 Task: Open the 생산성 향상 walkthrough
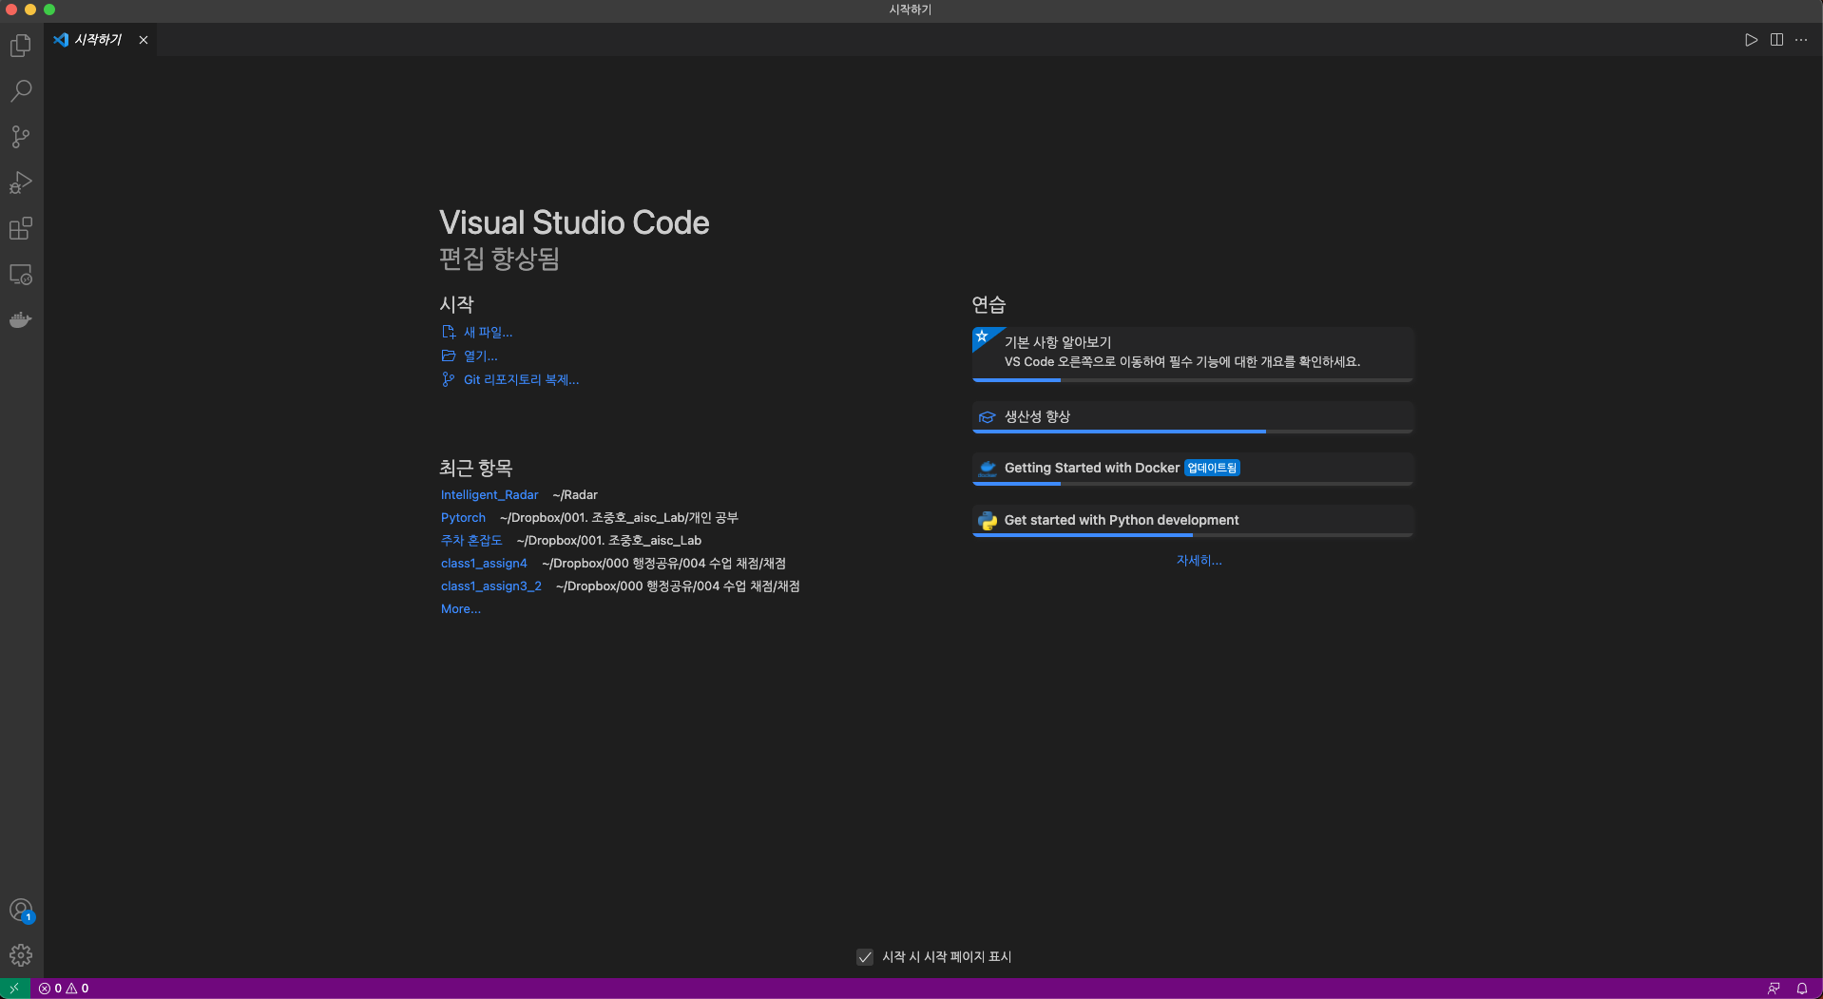tap(1193, 417)
